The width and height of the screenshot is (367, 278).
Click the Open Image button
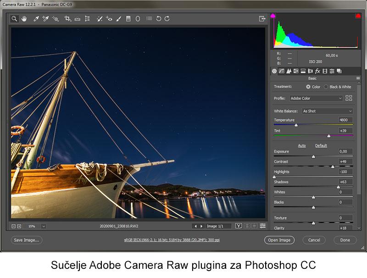pyautogui.click(x=279, y=240)
